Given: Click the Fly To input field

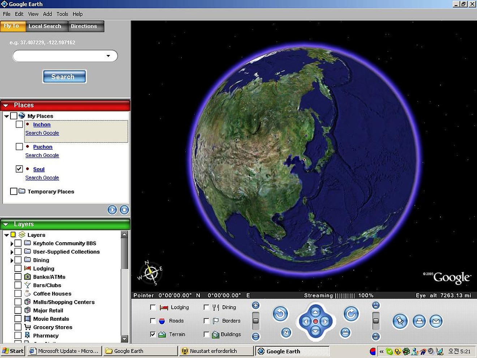Looking at the screenshot, I should point(65,56).
